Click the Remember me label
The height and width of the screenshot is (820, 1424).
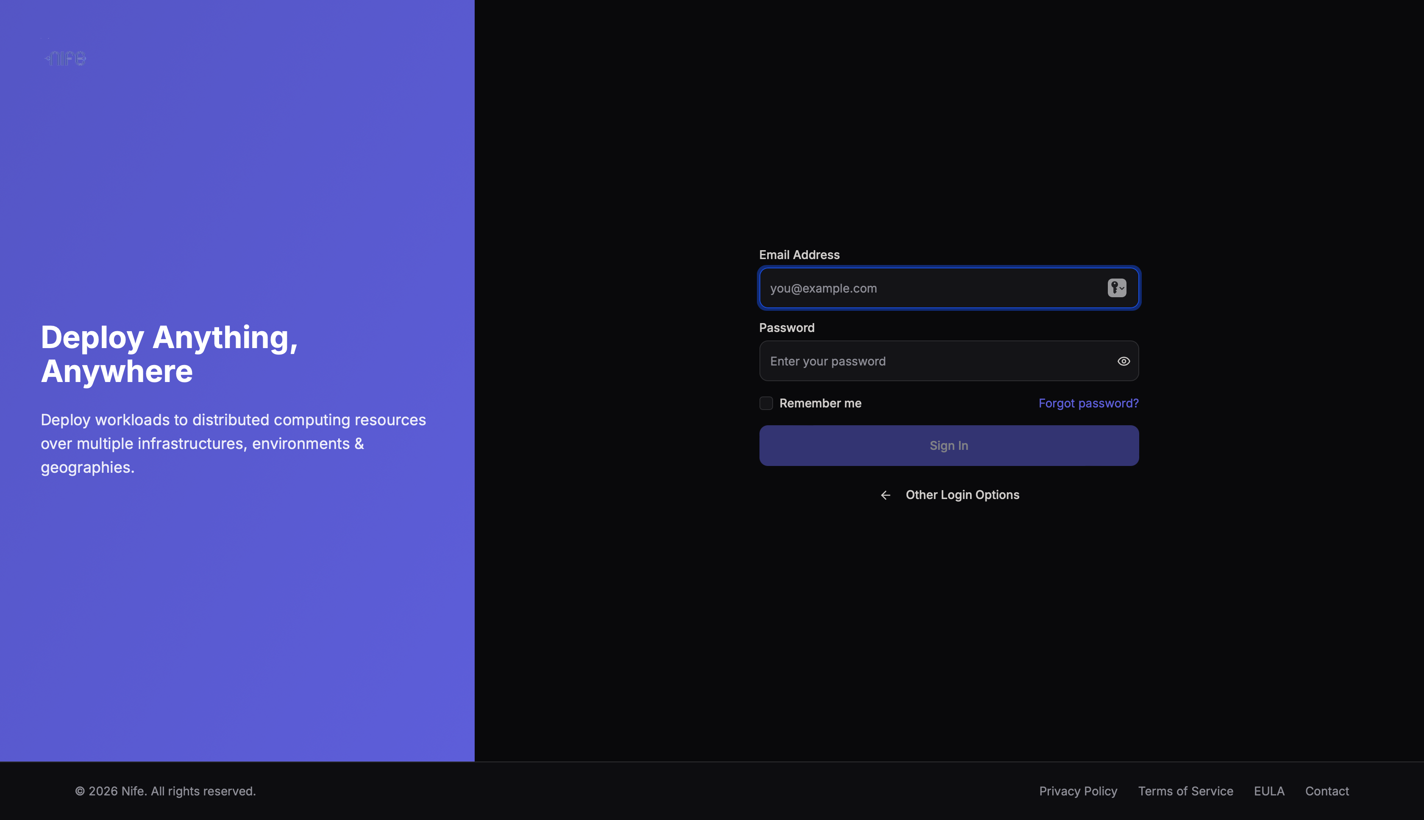tap(820, 403)
